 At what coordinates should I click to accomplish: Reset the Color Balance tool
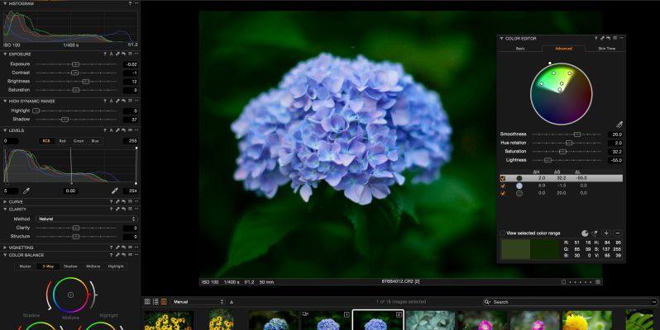tap(123, 255)
